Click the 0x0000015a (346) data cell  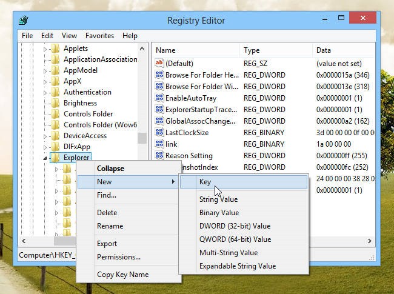[x=342, y=75]
